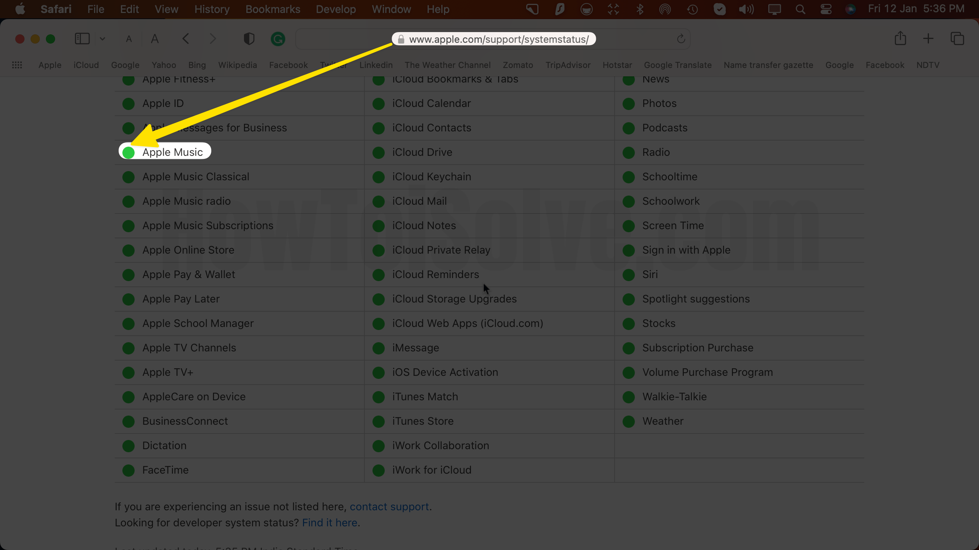Screen dimensions: 979x550
Task: Show the tab overview icon
Action: tap(957, 39)
